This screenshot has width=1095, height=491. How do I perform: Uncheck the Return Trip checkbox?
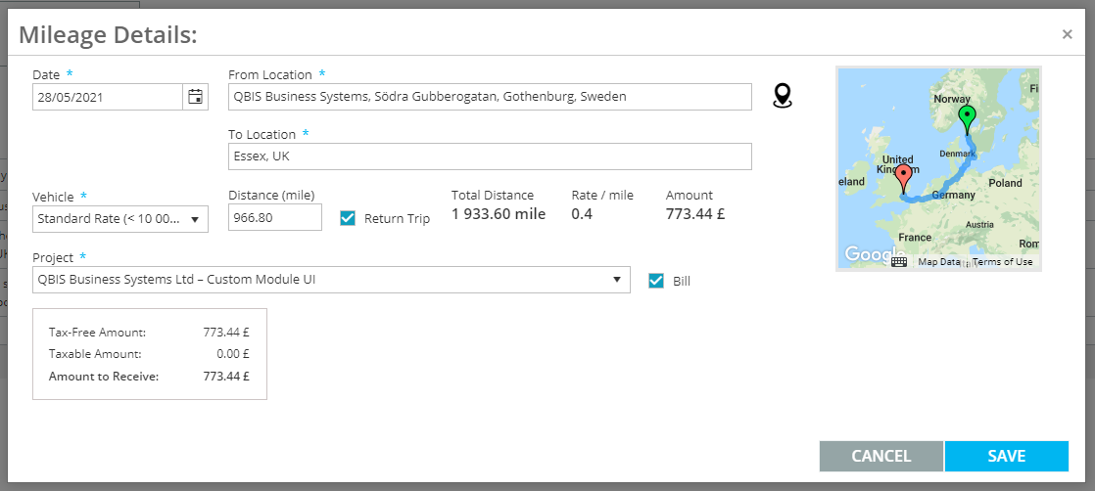348,218
